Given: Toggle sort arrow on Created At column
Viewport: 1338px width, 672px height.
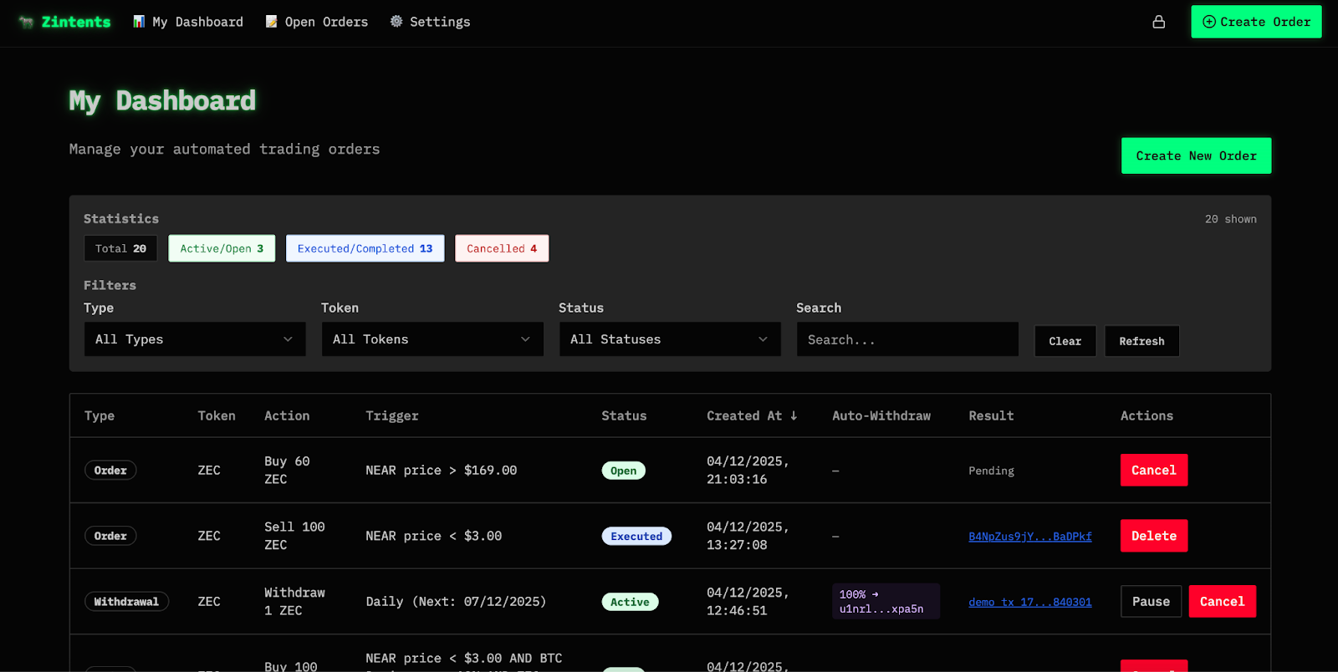Looking at the screenshot, I should pos(794,415).
